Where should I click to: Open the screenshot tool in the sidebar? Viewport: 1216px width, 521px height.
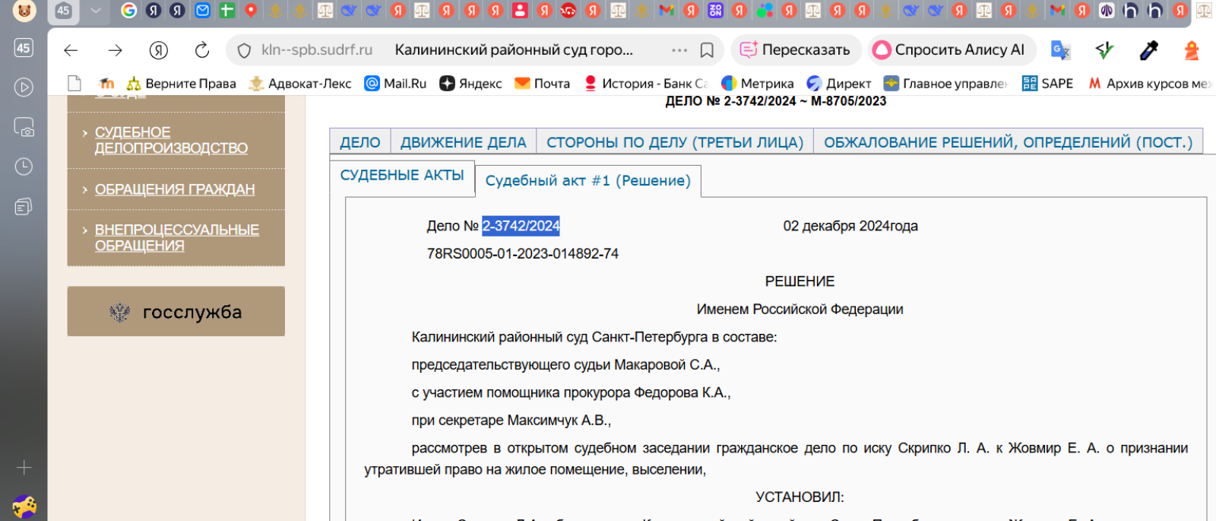click(24, 127)
